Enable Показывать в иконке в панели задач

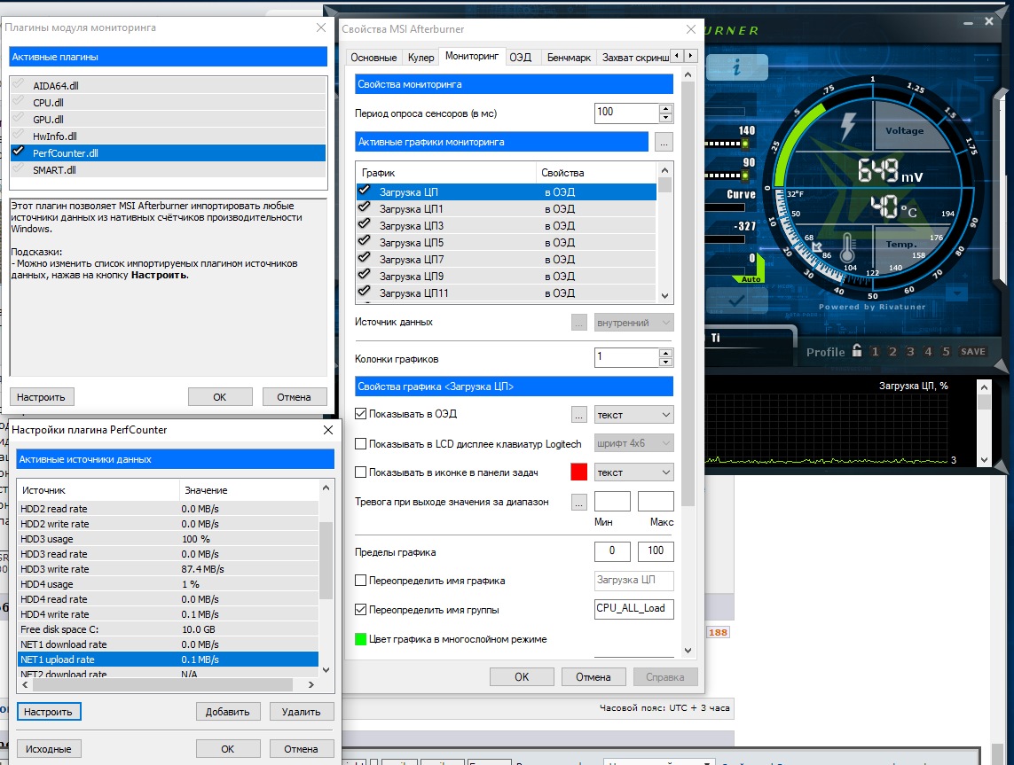[x=361, y=472]
